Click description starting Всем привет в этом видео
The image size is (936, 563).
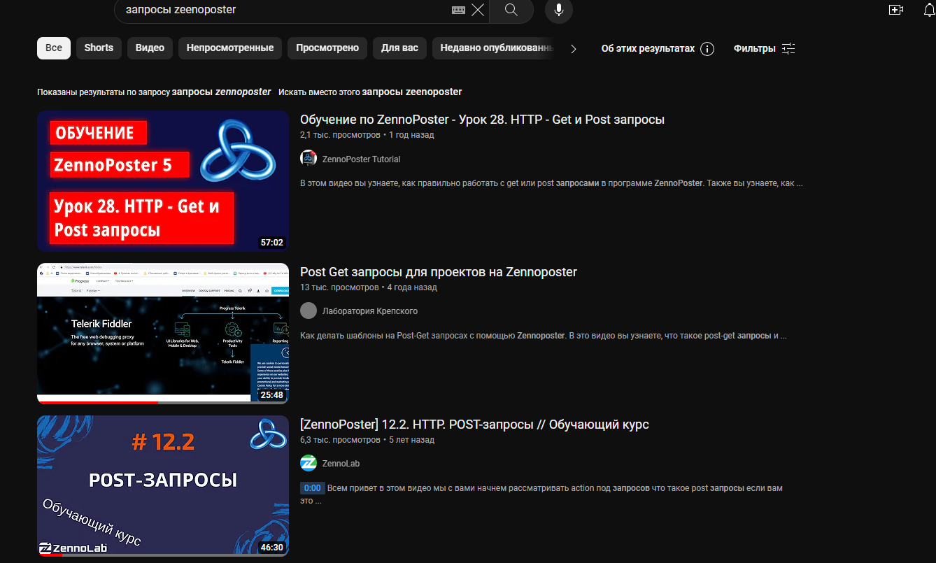point(541,494)
